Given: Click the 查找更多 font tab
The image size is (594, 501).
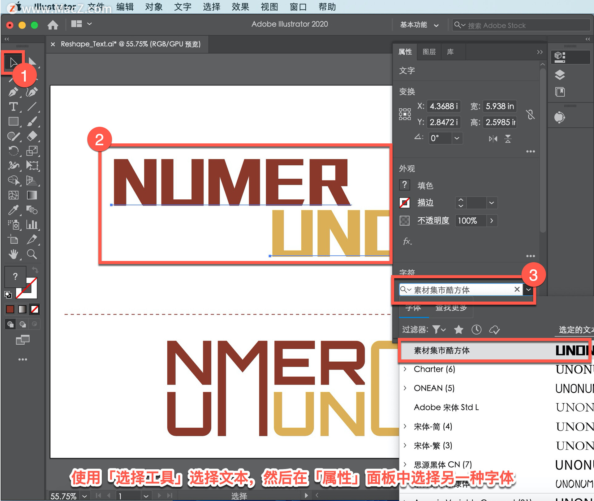Looking at the screenshot, I should (x=451, y=307).
